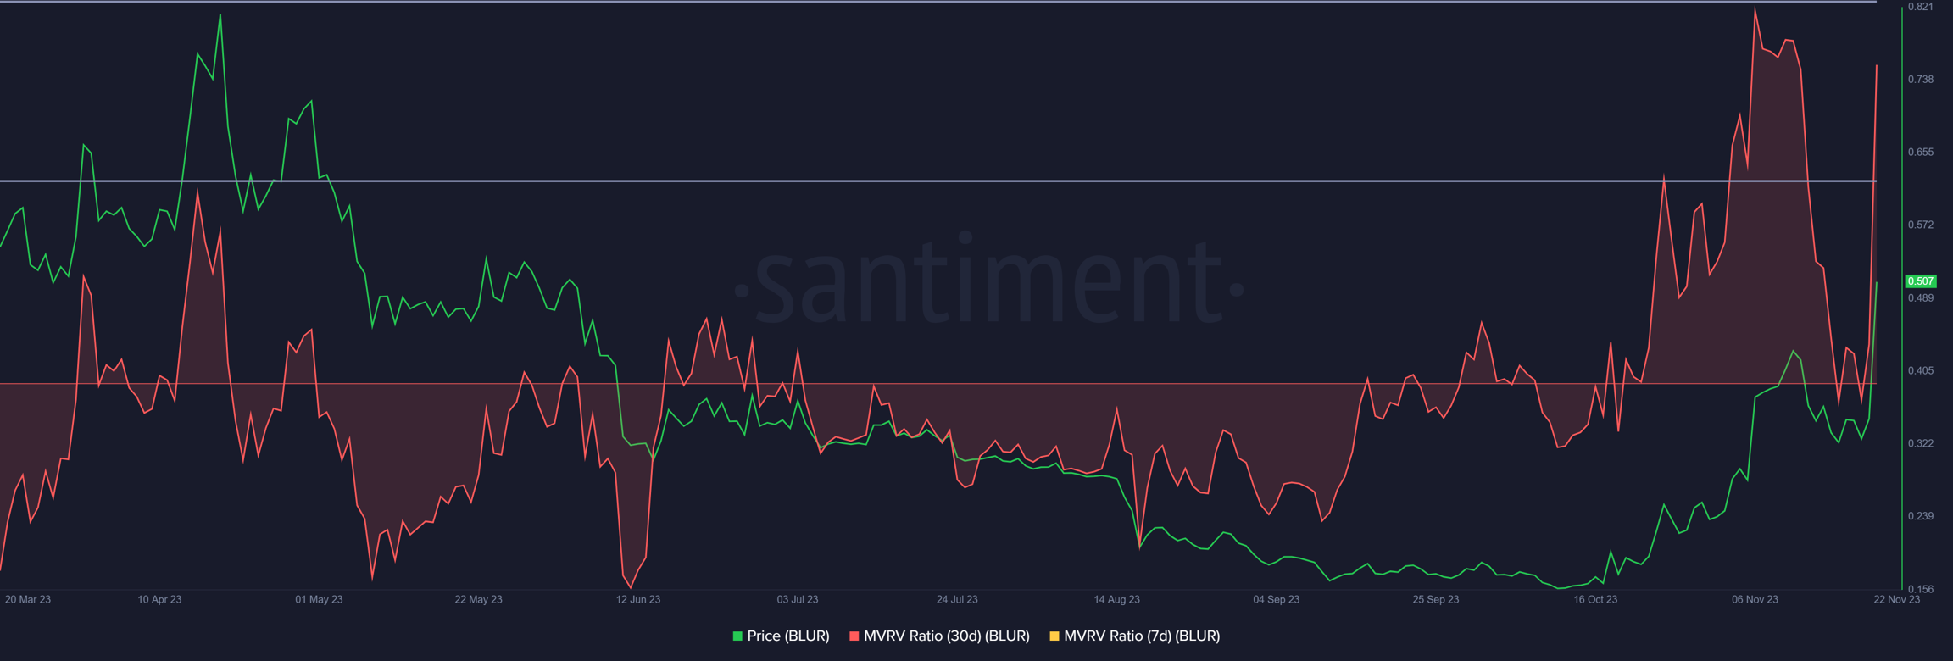
Task: Select the 03 Jul 23 date label
Action: (797, 599)
